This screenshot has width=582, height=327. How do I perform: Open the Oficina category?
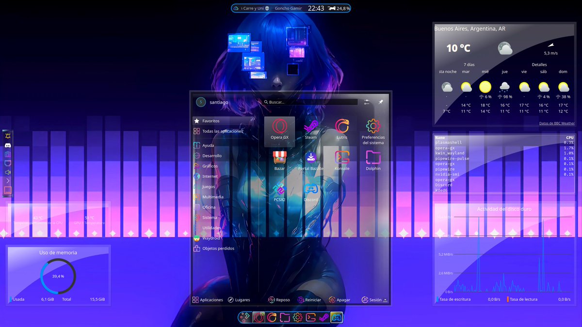(x=224, y=207)
